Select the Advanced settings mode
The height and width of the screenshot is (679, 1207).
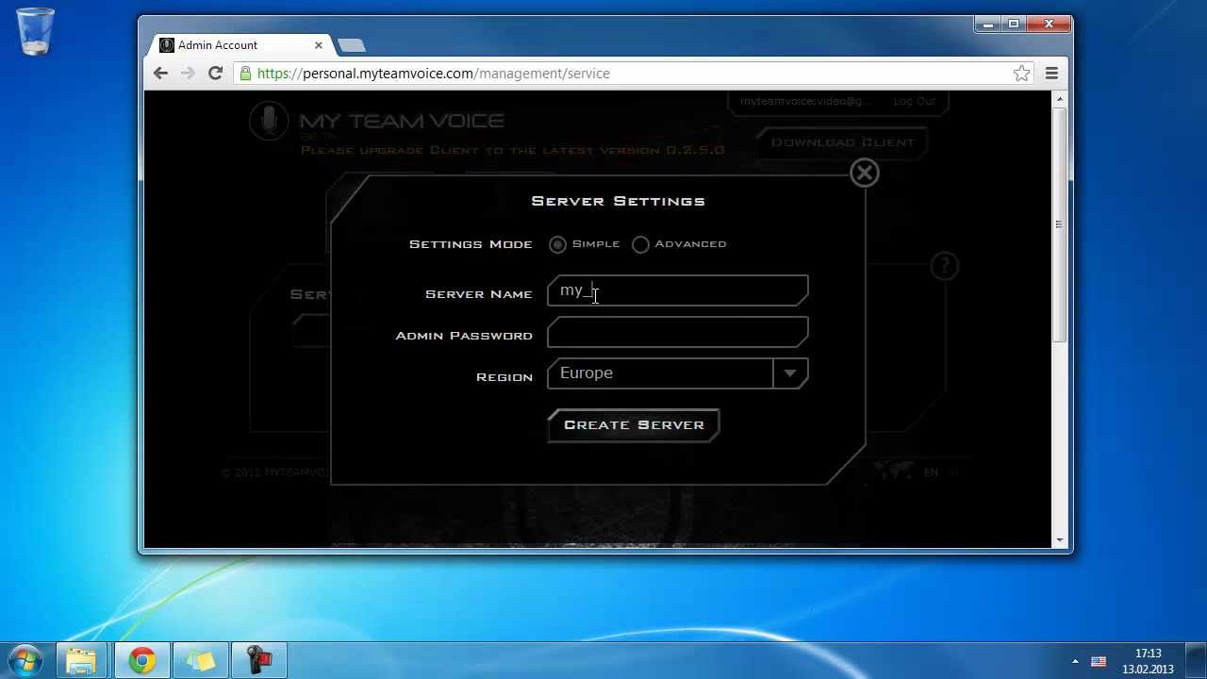pos(641,244)
